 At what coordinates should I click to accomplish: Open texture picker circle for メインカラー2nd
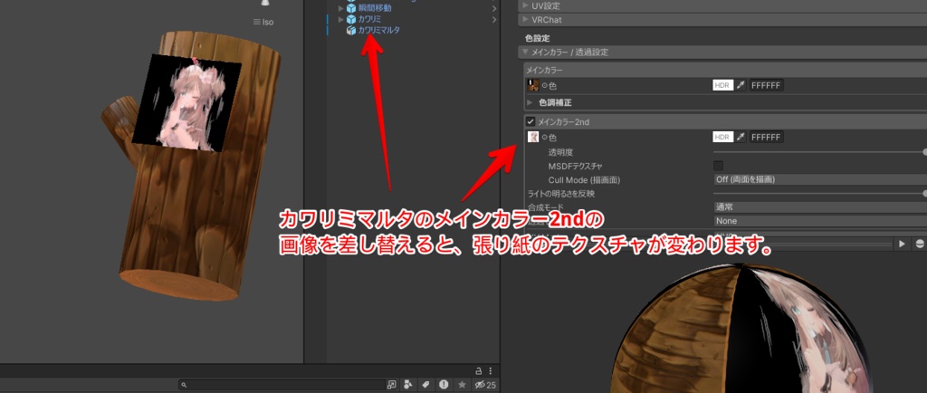544,138
